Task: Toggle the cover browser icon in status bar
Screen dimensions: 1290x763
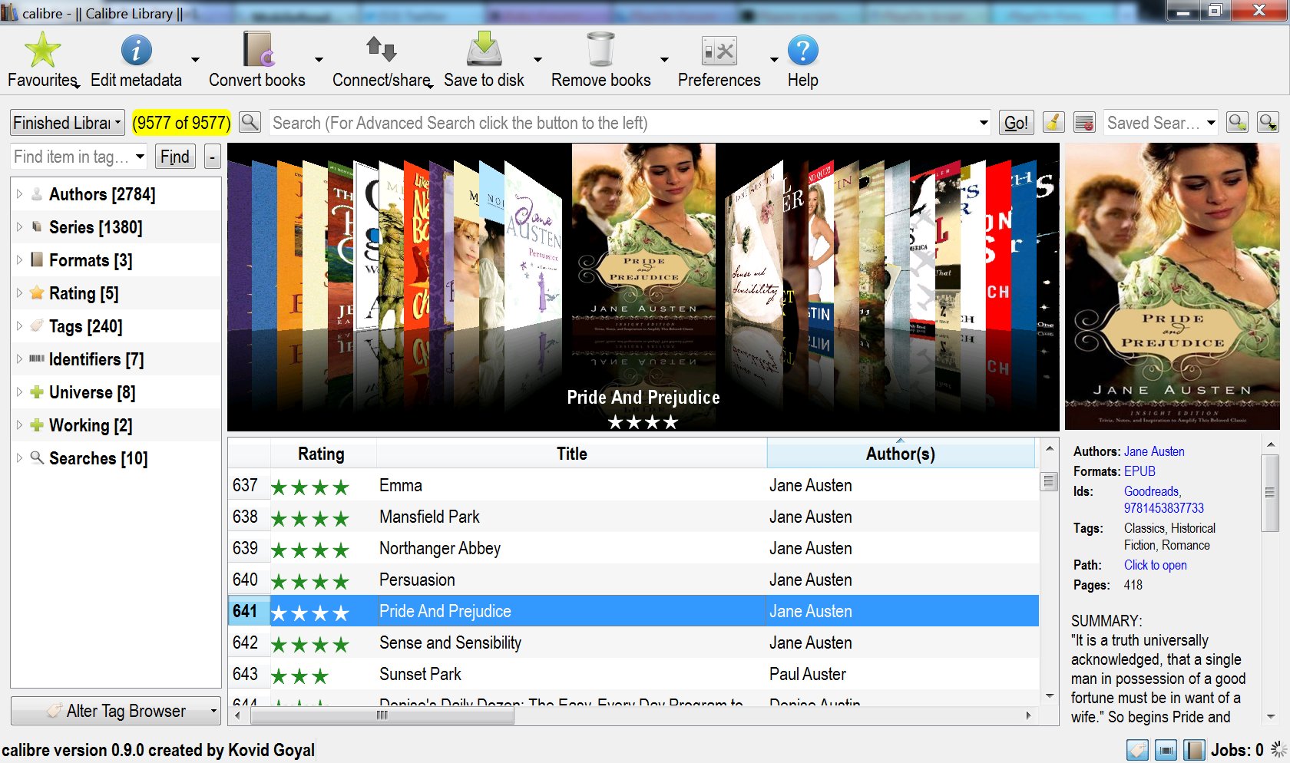Action: [1166, 750]
